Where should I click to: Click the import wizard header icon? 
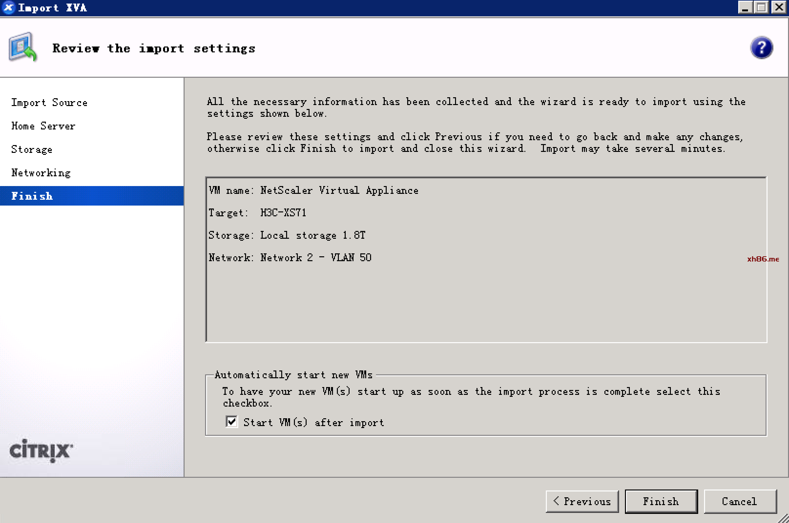(22, 47)
